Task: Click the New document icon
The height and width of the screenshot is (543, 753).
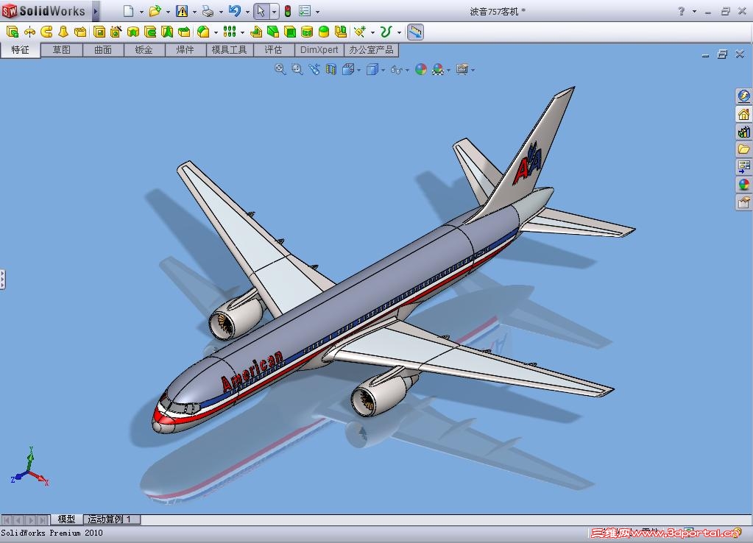Action: (x=128, y=11)
